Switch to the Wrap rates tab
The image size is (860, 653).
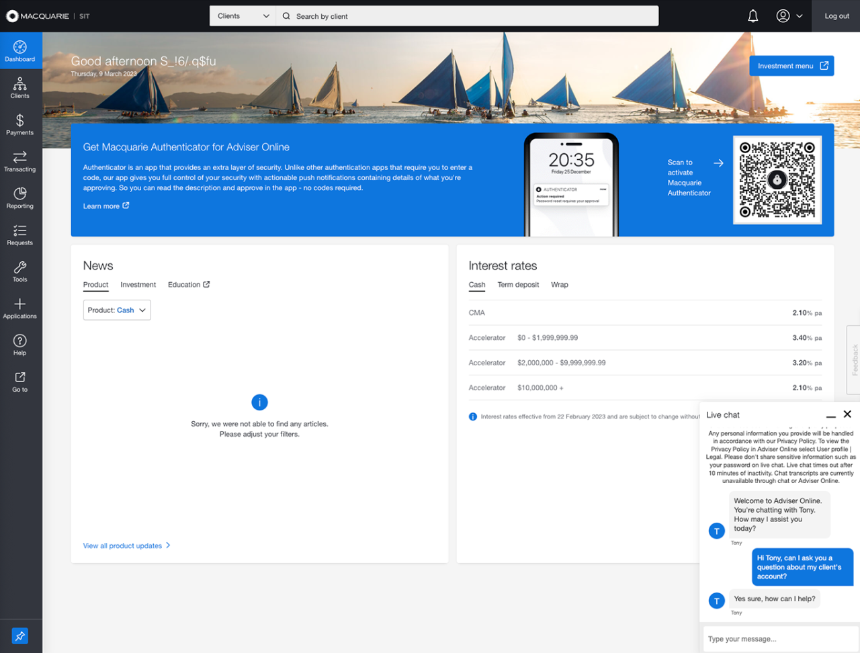pyautogui.click(x=560, y=285)
